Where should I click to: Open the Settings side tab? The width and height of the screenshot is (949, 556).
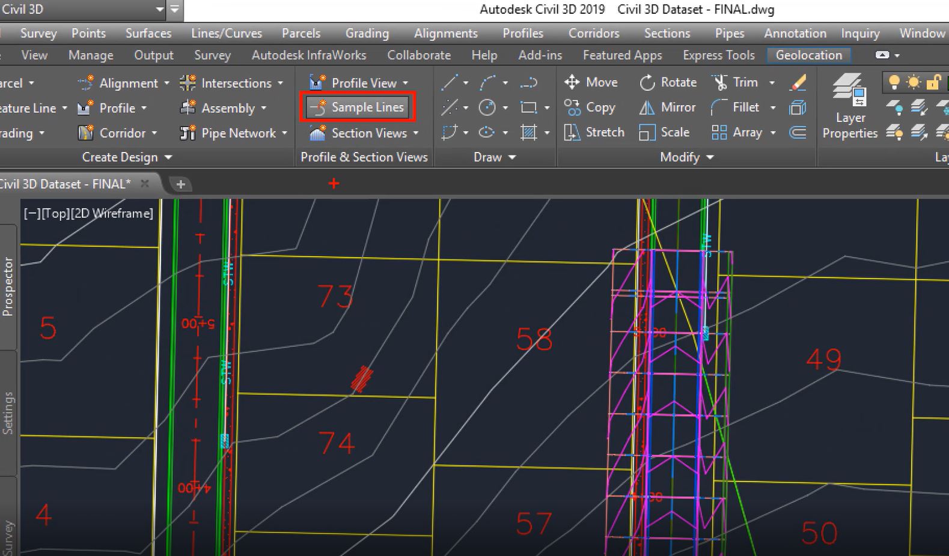click(x=8, y=413)
